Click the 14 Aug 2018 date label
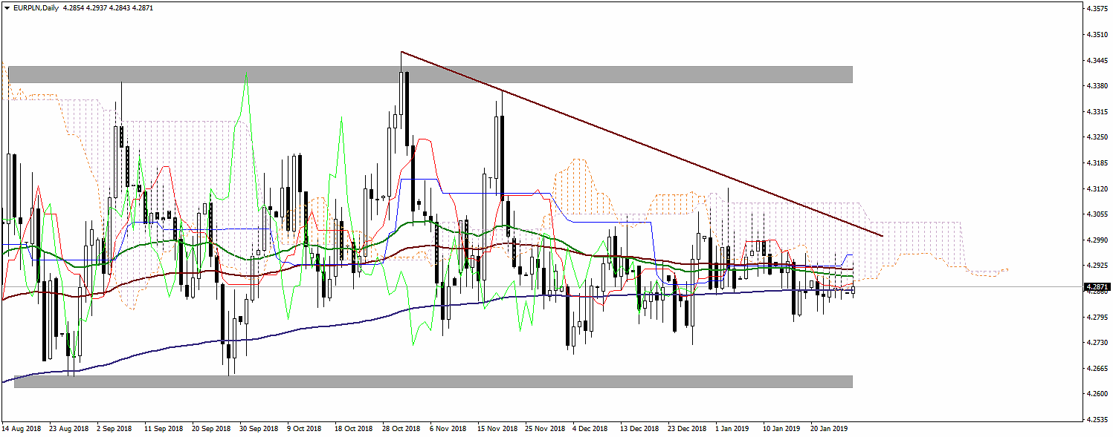This screenshot has width=1113, height=437. [22, 429]
